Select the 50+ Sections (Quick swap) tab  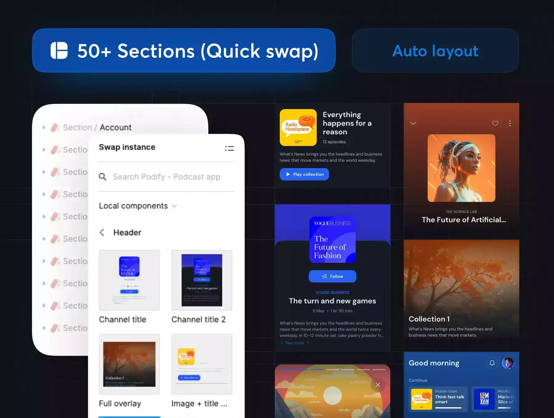pos(184,51)
